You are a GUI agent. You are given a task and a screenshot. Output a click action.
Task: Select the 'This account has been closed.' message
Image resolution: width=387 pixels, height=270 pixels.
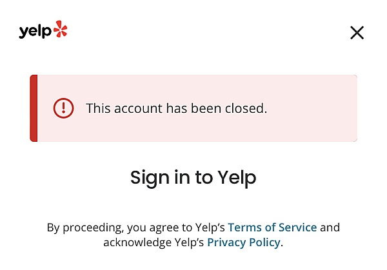point(177,108)
